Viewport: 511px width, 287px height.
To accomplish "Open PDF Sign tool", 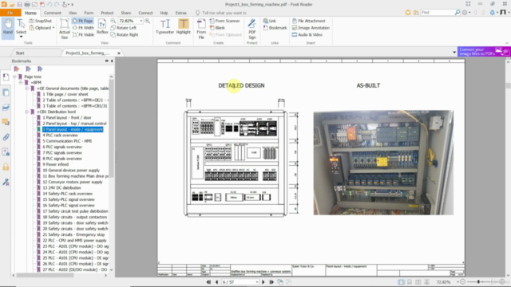I will pyautogui.click(x=252, y=29).
